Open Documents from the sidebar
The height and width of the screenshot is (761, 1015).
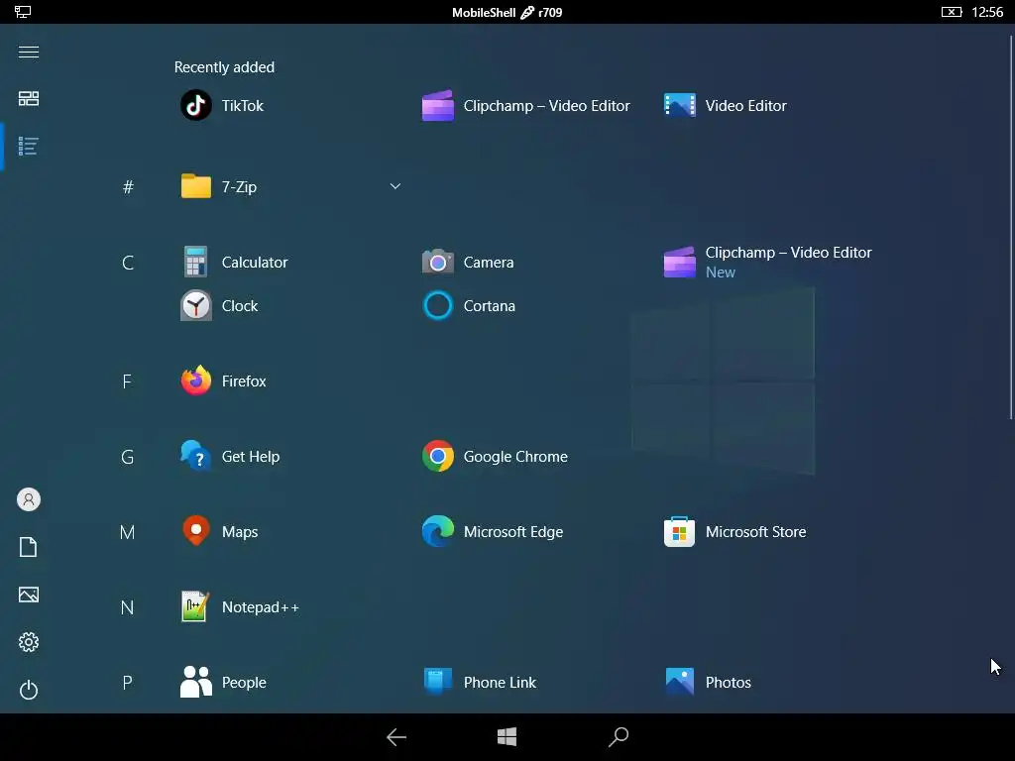point(29,547)
